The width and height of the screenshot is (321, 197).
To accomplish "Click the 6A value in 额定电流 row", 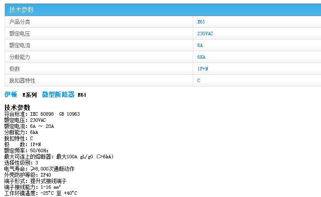I will point(200,45).
